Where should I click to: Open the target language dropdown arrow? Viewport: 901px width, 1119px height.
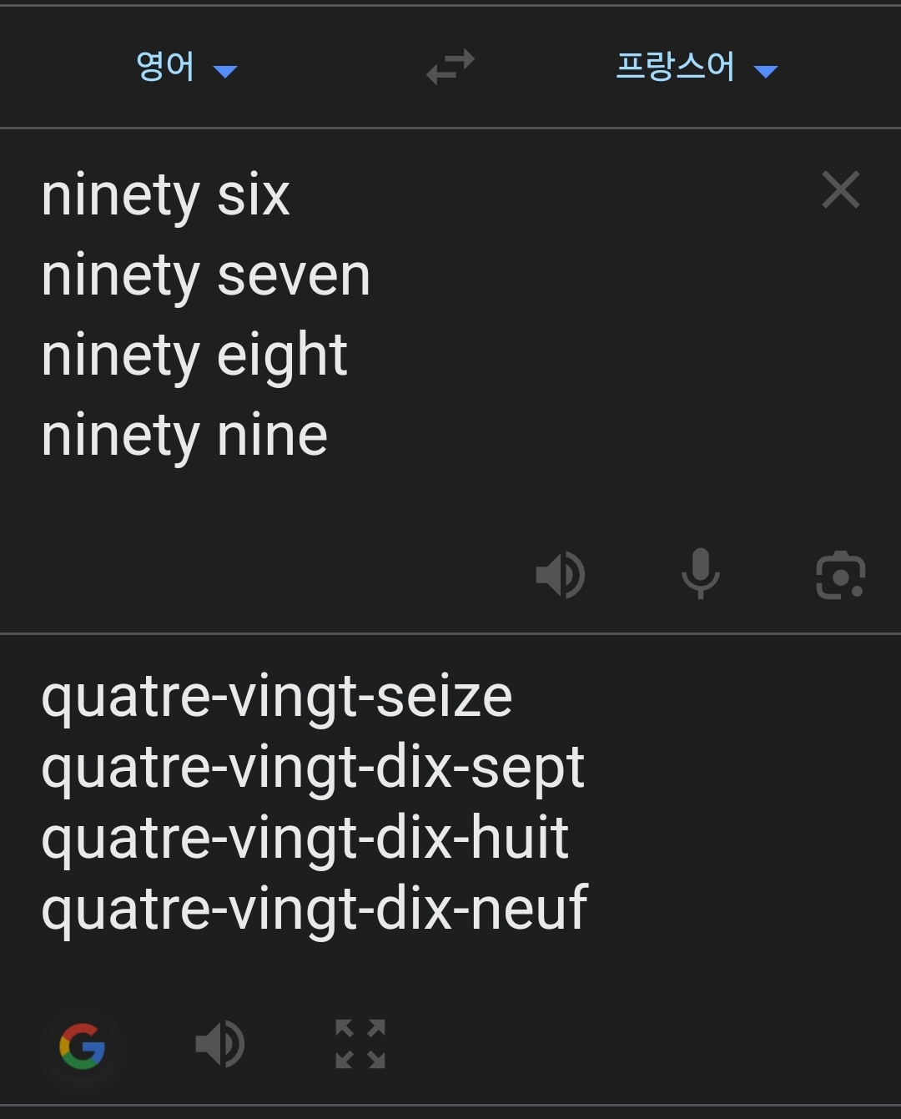click(x=765, y=72)
